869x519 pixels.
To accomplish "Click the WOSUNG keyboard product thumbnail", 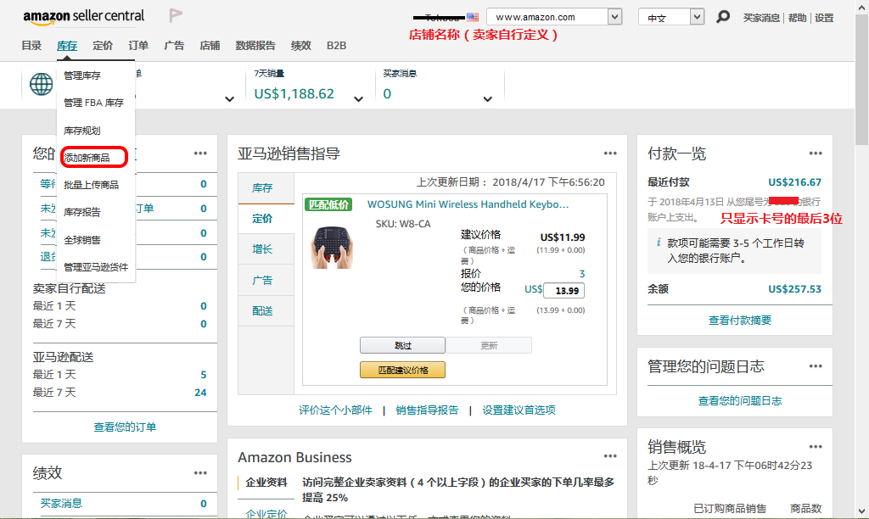I will coord(332,248).
